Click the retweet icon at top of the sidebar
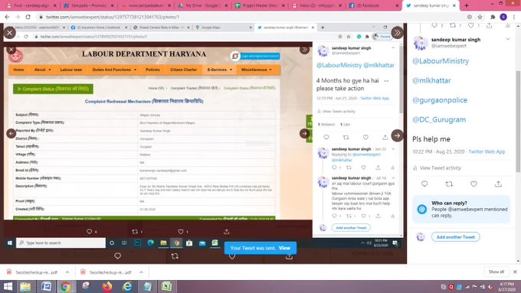The image size is (521, 293). point(453,25)
